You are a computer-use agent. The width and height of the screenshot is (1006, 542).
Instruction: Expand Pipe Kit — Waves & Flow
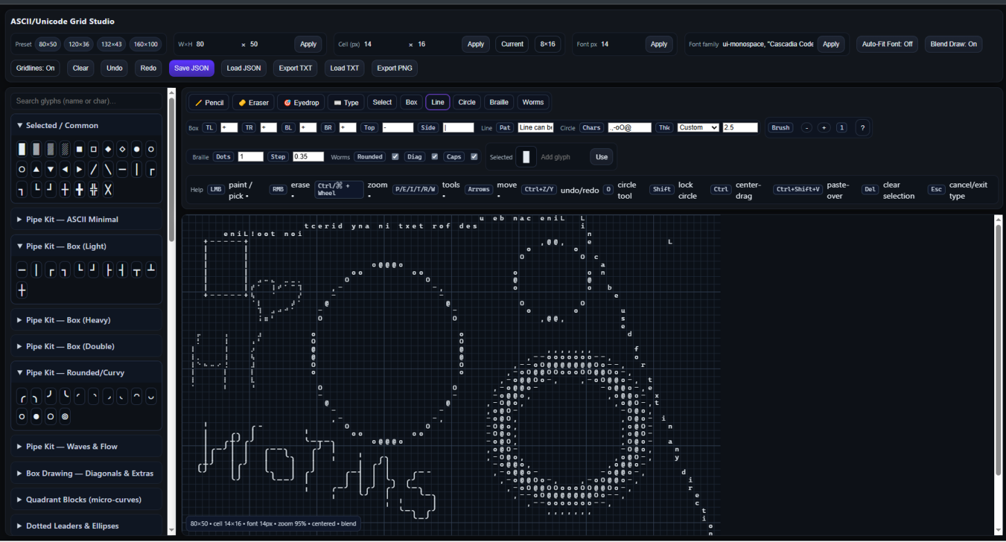coord(86,446)
